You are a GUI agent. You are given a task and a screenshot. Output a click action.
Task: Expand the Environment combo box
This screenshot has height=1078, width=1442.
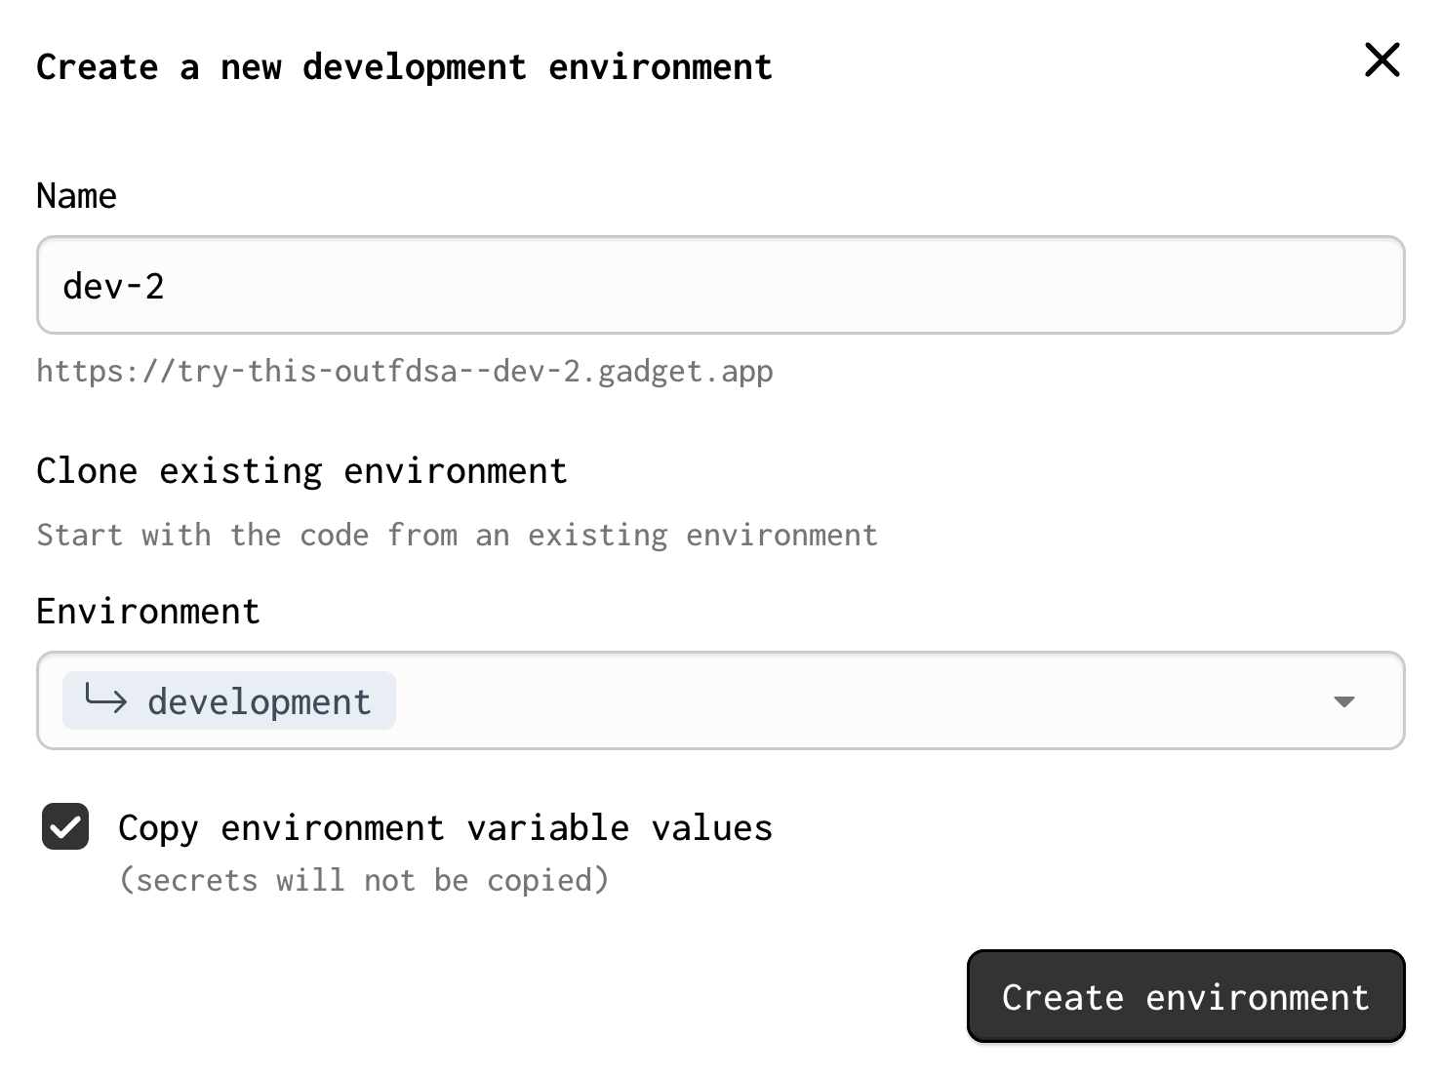[x=859, y=700]
